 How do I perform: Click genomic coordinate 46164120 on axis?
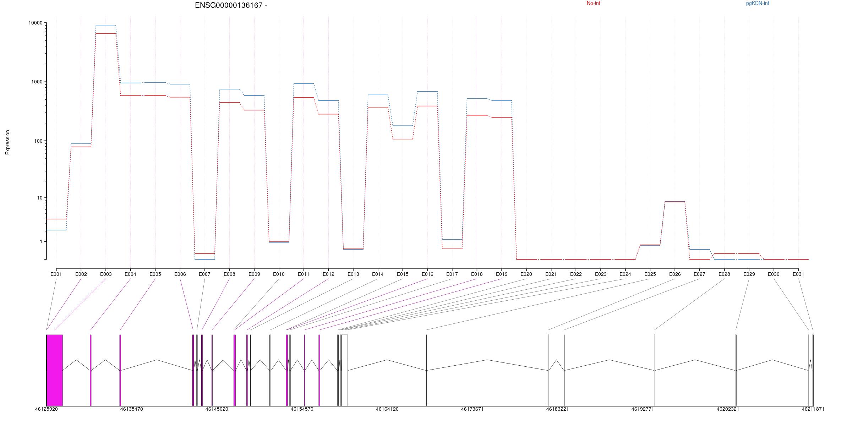387,409
